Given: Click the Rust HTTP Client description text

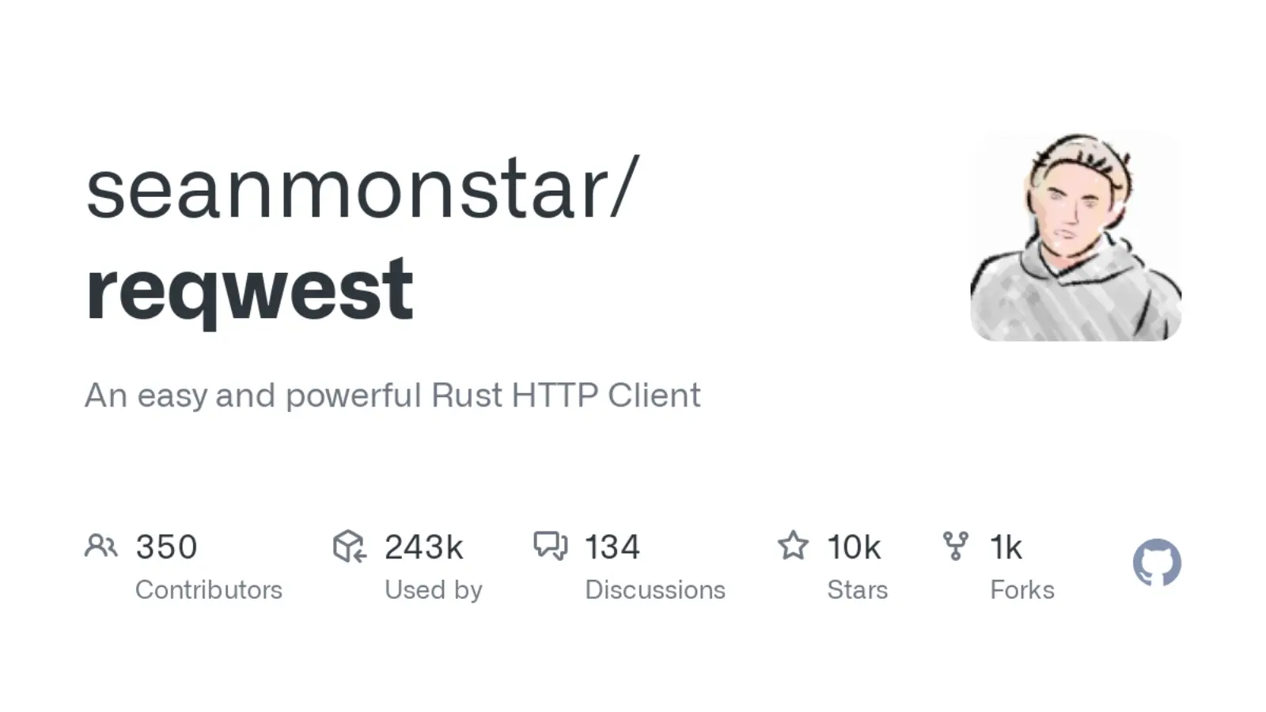Looking at the screenshot, I should tap(392, 395).
